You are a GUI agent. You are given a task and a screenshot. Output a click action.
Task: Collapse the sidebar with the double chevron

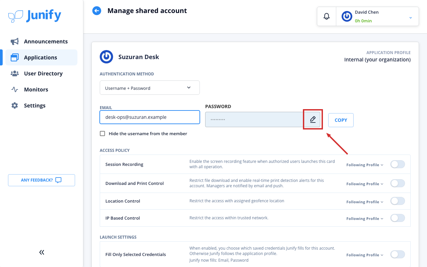click(42, 252)
